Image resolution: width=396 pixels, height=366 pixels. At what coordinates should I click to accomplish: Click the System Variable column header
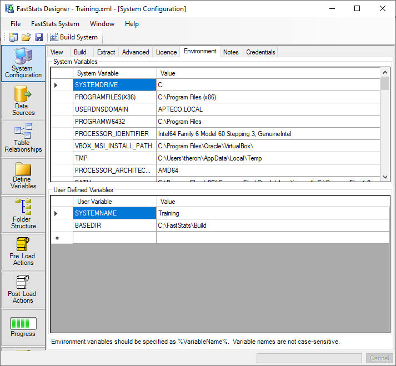[114, 73]
